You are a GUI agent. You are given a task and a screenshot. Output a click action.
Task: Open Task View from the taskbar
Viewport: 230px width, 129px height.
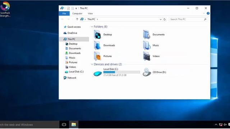[64, 125]
